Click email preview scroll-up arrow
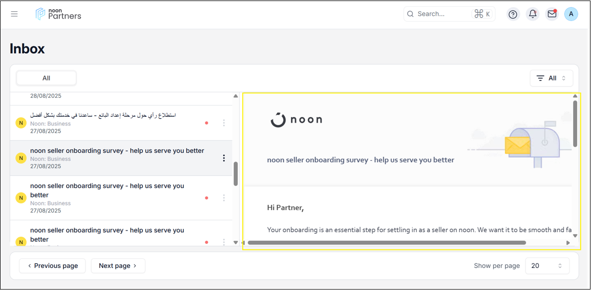 (x=575, y=96)
